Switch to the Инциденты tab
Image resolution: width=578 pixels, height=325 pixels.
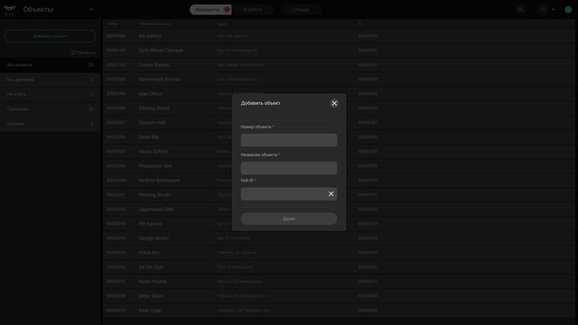pyautogui.click(x=210, y=9)
